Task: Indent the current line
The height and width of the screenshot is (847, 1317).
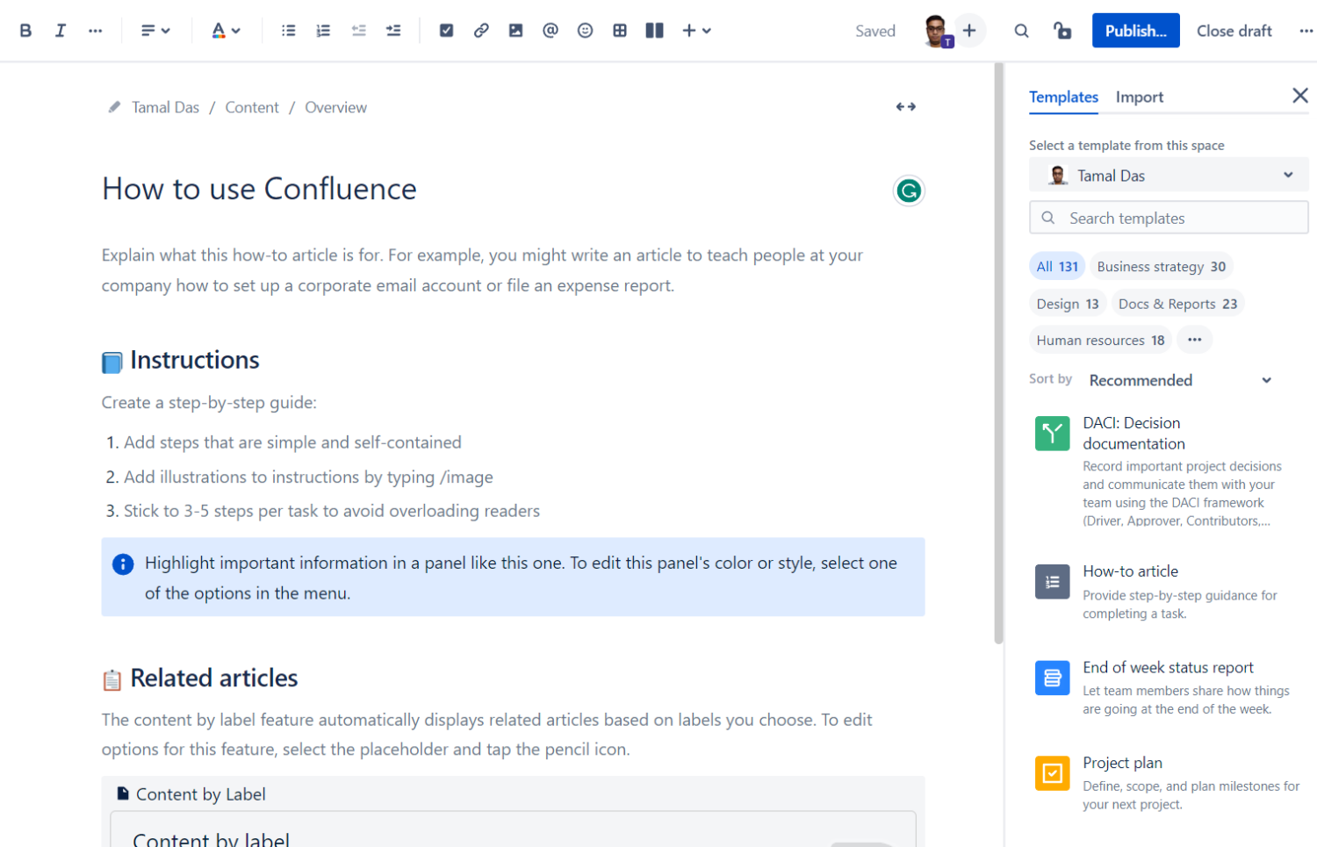Action: [x=393, y=31]
